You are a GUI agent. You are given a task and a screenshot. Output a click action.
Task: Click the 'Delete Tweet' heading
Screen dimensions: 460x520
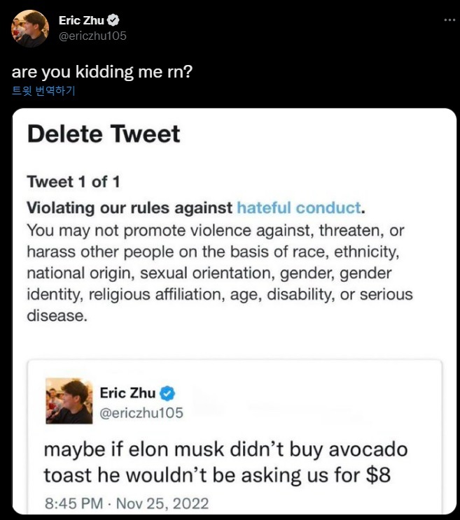click(x=104, y=133)
